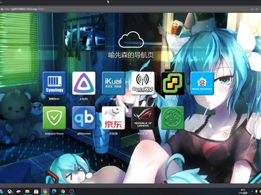Open the green dragon emblem tile
Viewport: 261px width, 195px height.
coord(173,118)
